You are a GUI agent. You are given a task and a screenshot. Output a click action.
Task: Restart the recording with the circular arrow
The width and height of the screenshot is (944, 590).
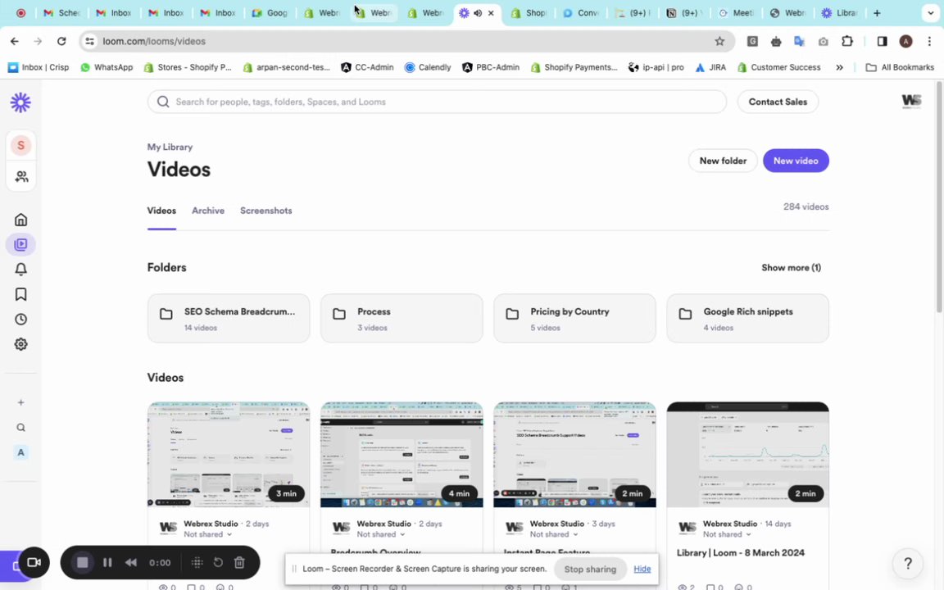(218, 562)
